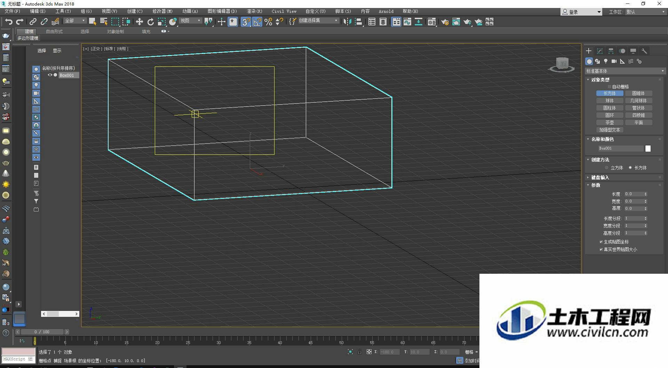Click the Mirror tool icon

tap(347, 22)
